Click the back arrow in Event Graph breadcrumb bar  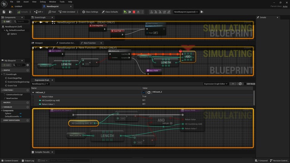41,22
